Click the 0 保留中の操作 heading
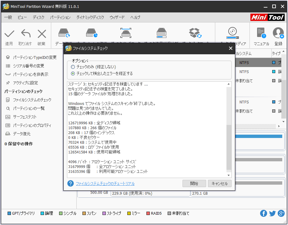This screenshot has height=225, width=288. click(x=19, y=144)
